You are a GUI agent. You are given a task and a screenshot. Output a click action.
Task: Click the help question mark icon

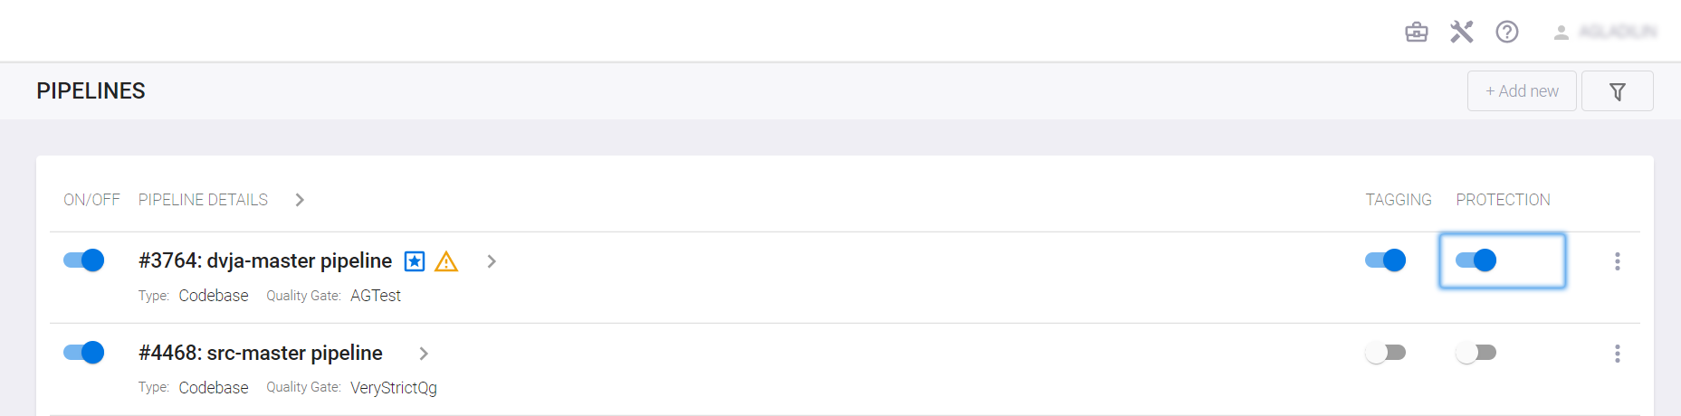pyautogui.click(x=1507, y=33)
